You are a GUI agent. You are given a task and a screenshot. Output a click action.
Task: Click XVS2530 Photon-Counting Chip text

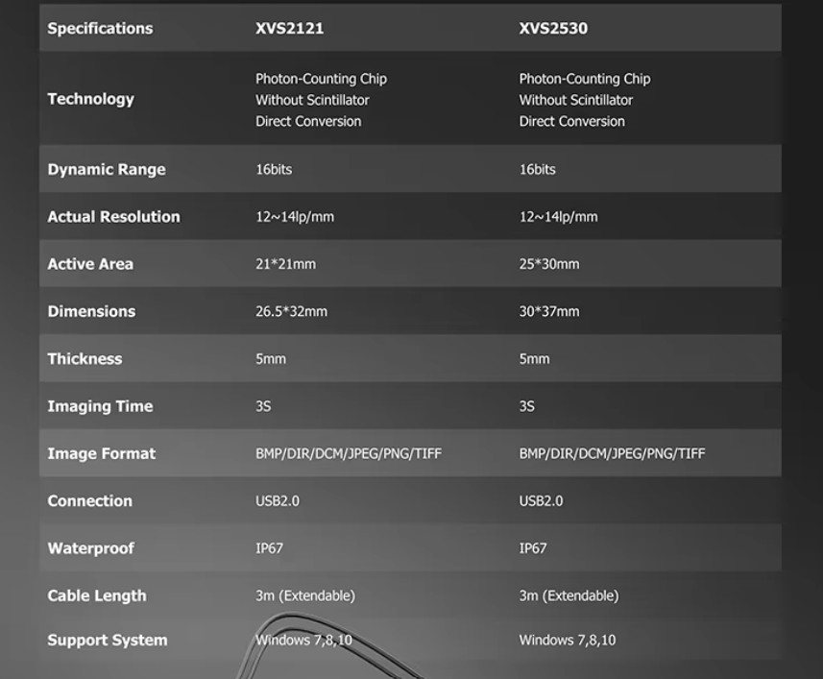[x=585, y=79]
